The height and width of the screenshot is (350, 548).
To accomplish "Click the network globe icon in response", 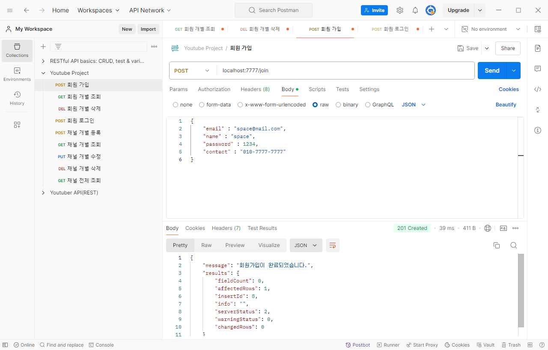I will [487, 228].
